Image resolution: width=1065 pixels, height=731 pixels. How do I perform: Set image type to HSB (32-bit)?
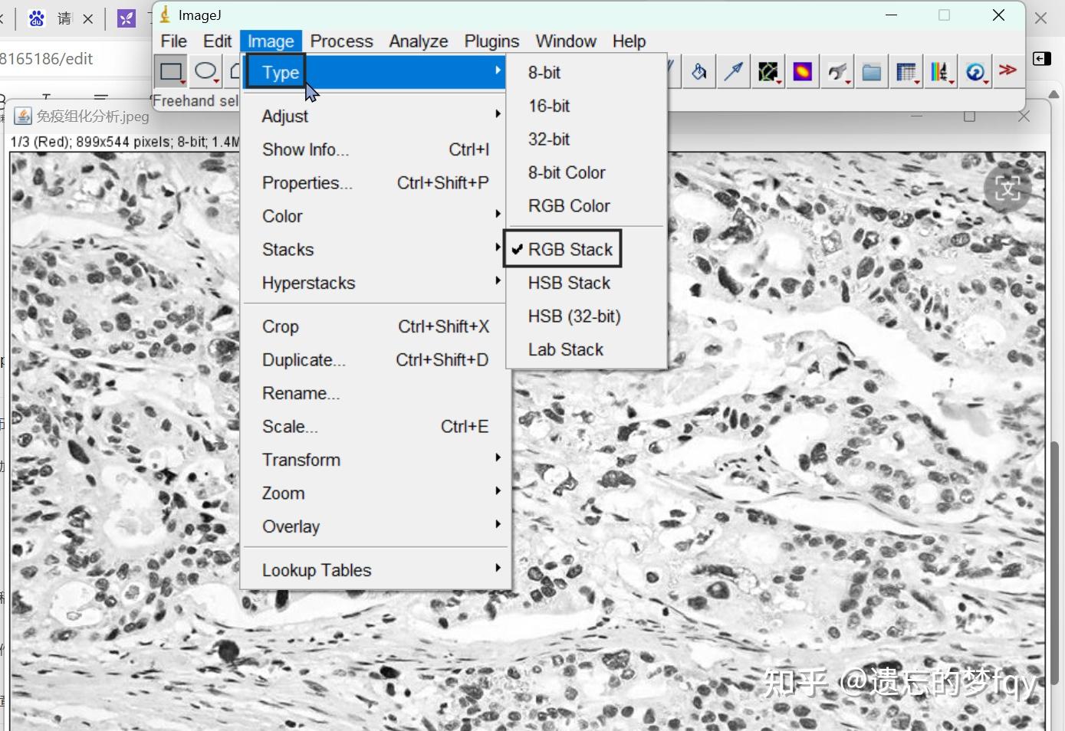(x=586, y=316)
